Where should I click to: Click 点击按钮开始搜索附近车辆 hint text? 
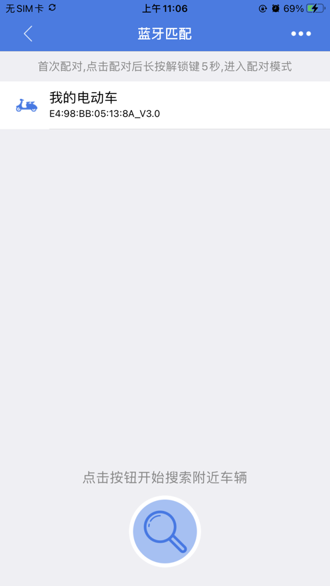(x=165, y=478)
